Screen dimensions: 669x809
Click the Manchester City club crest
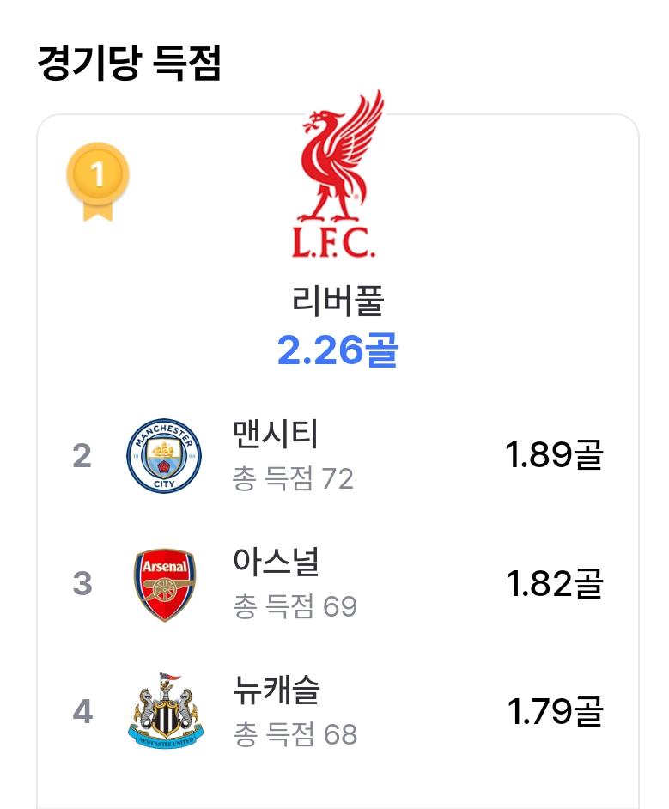[x=164, y=455]
